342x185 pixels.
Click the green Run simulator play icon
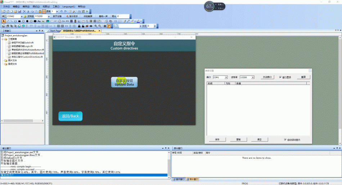point(87,11)
